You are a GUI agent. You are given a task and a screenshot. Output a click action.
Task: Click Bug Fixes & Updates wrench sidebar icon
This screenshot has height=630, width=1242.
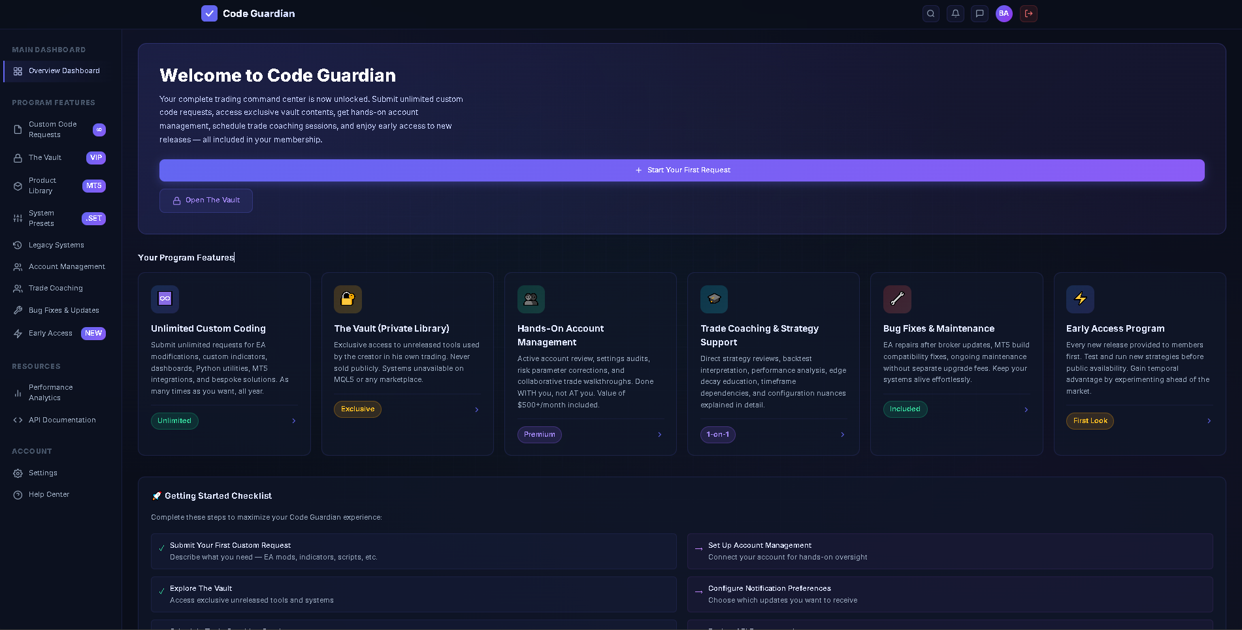click(18, 311)
